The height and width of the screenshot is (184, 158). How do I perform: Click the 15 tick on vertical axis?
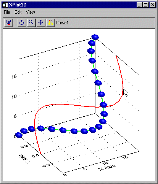click(14, 76)
